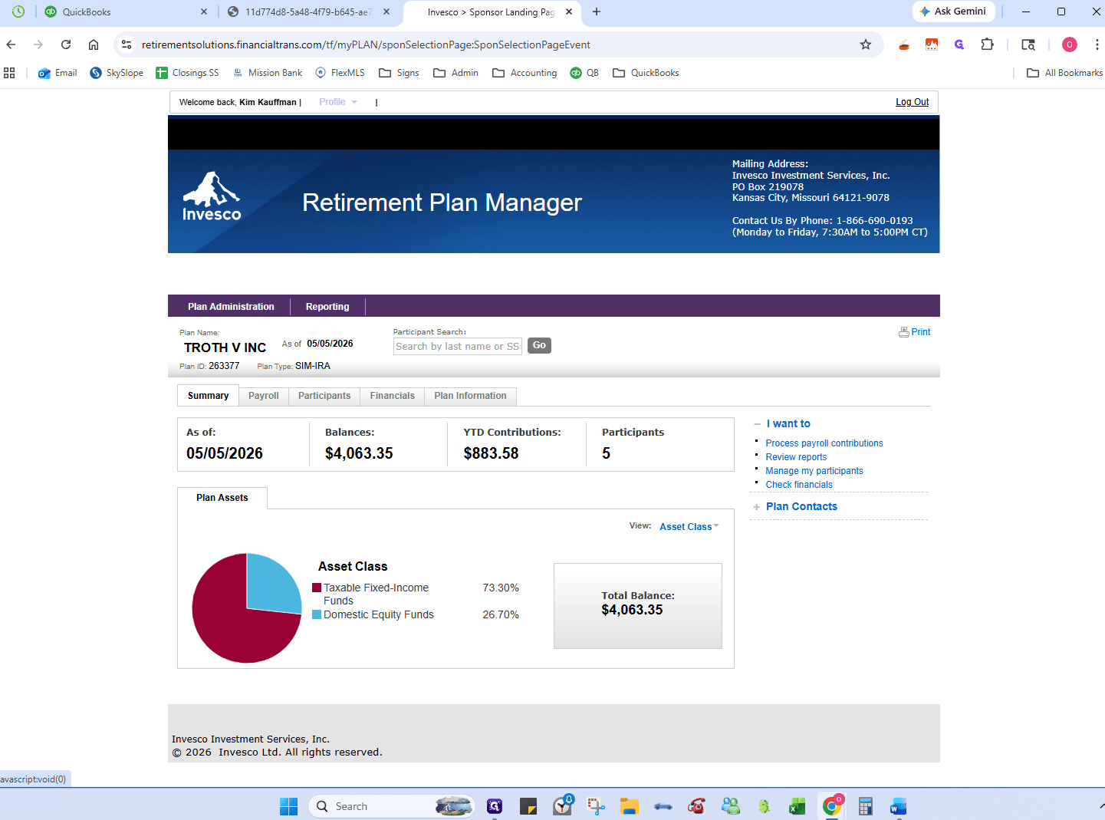
Task: Open the Accounting bookmark folder
Action: coord(525,73)
